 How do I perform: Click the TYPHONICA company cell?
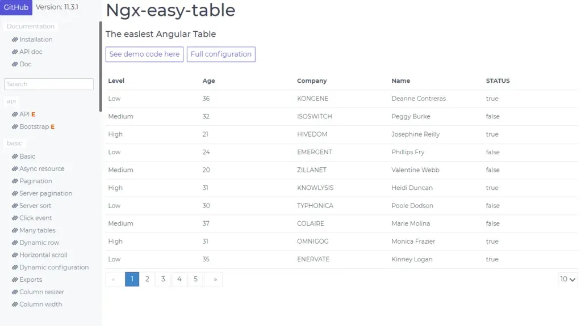[x=315, y=206]
